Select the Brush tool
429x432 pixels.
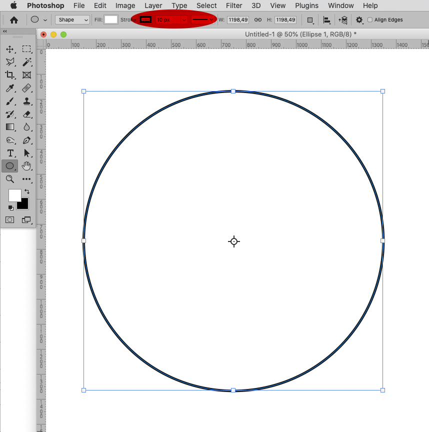10,101
